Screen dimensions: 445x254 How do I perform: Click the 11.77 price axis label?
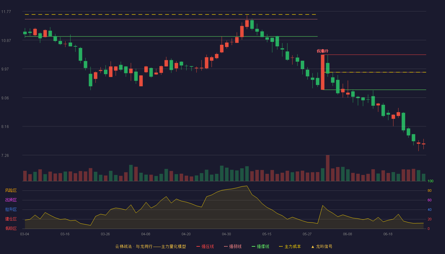click(x=6, y=12)
